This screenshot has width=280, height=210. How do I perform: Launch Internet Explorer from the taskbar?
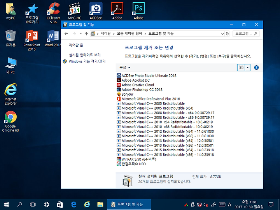[x=87, y=205]
